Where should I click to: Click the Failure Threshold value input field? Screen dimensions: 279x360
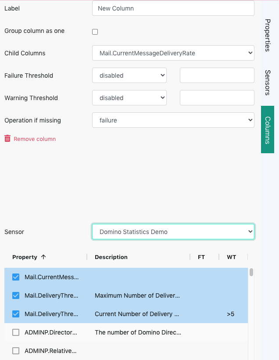coord(217,76)
